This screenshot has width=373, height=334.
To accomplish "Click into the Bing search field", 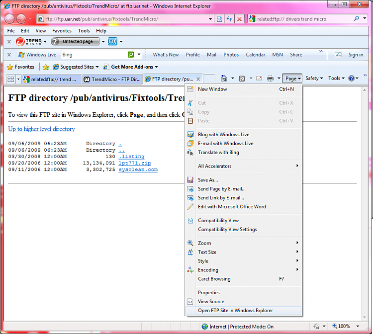I will 94,55.
